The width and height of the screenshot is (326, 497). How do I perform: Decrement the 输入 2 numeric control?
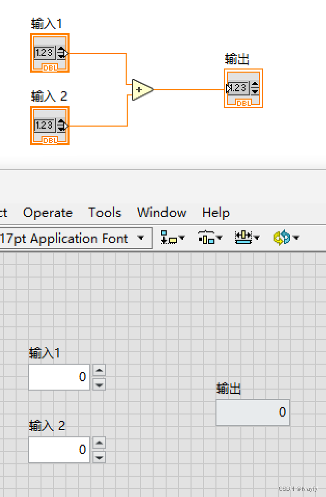click(x=99, y=458)
